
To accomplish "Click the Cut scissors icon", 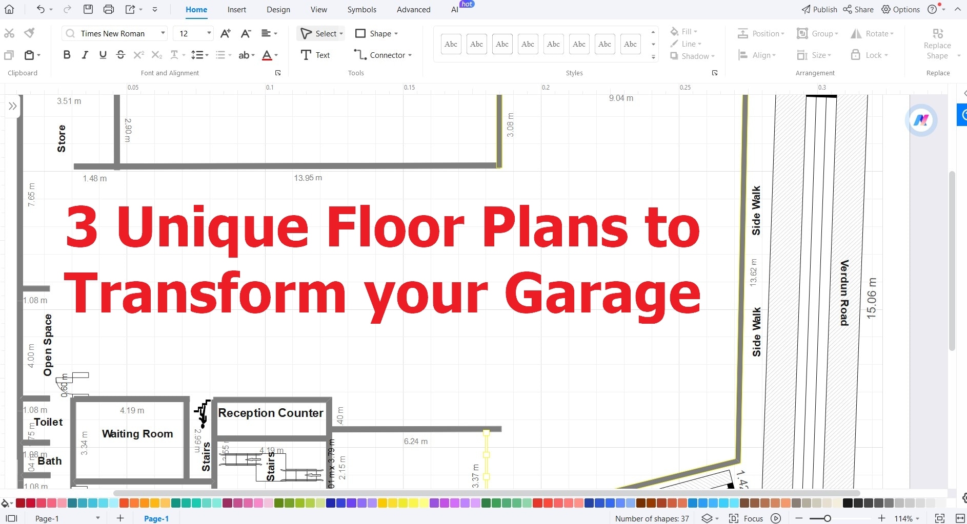I will (x=9, y=33).
